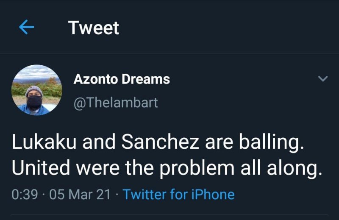339x220 pixels.
Task: Click the Twitter for iPhone source link
Action: pyautogui.click(x=178, y=195)
